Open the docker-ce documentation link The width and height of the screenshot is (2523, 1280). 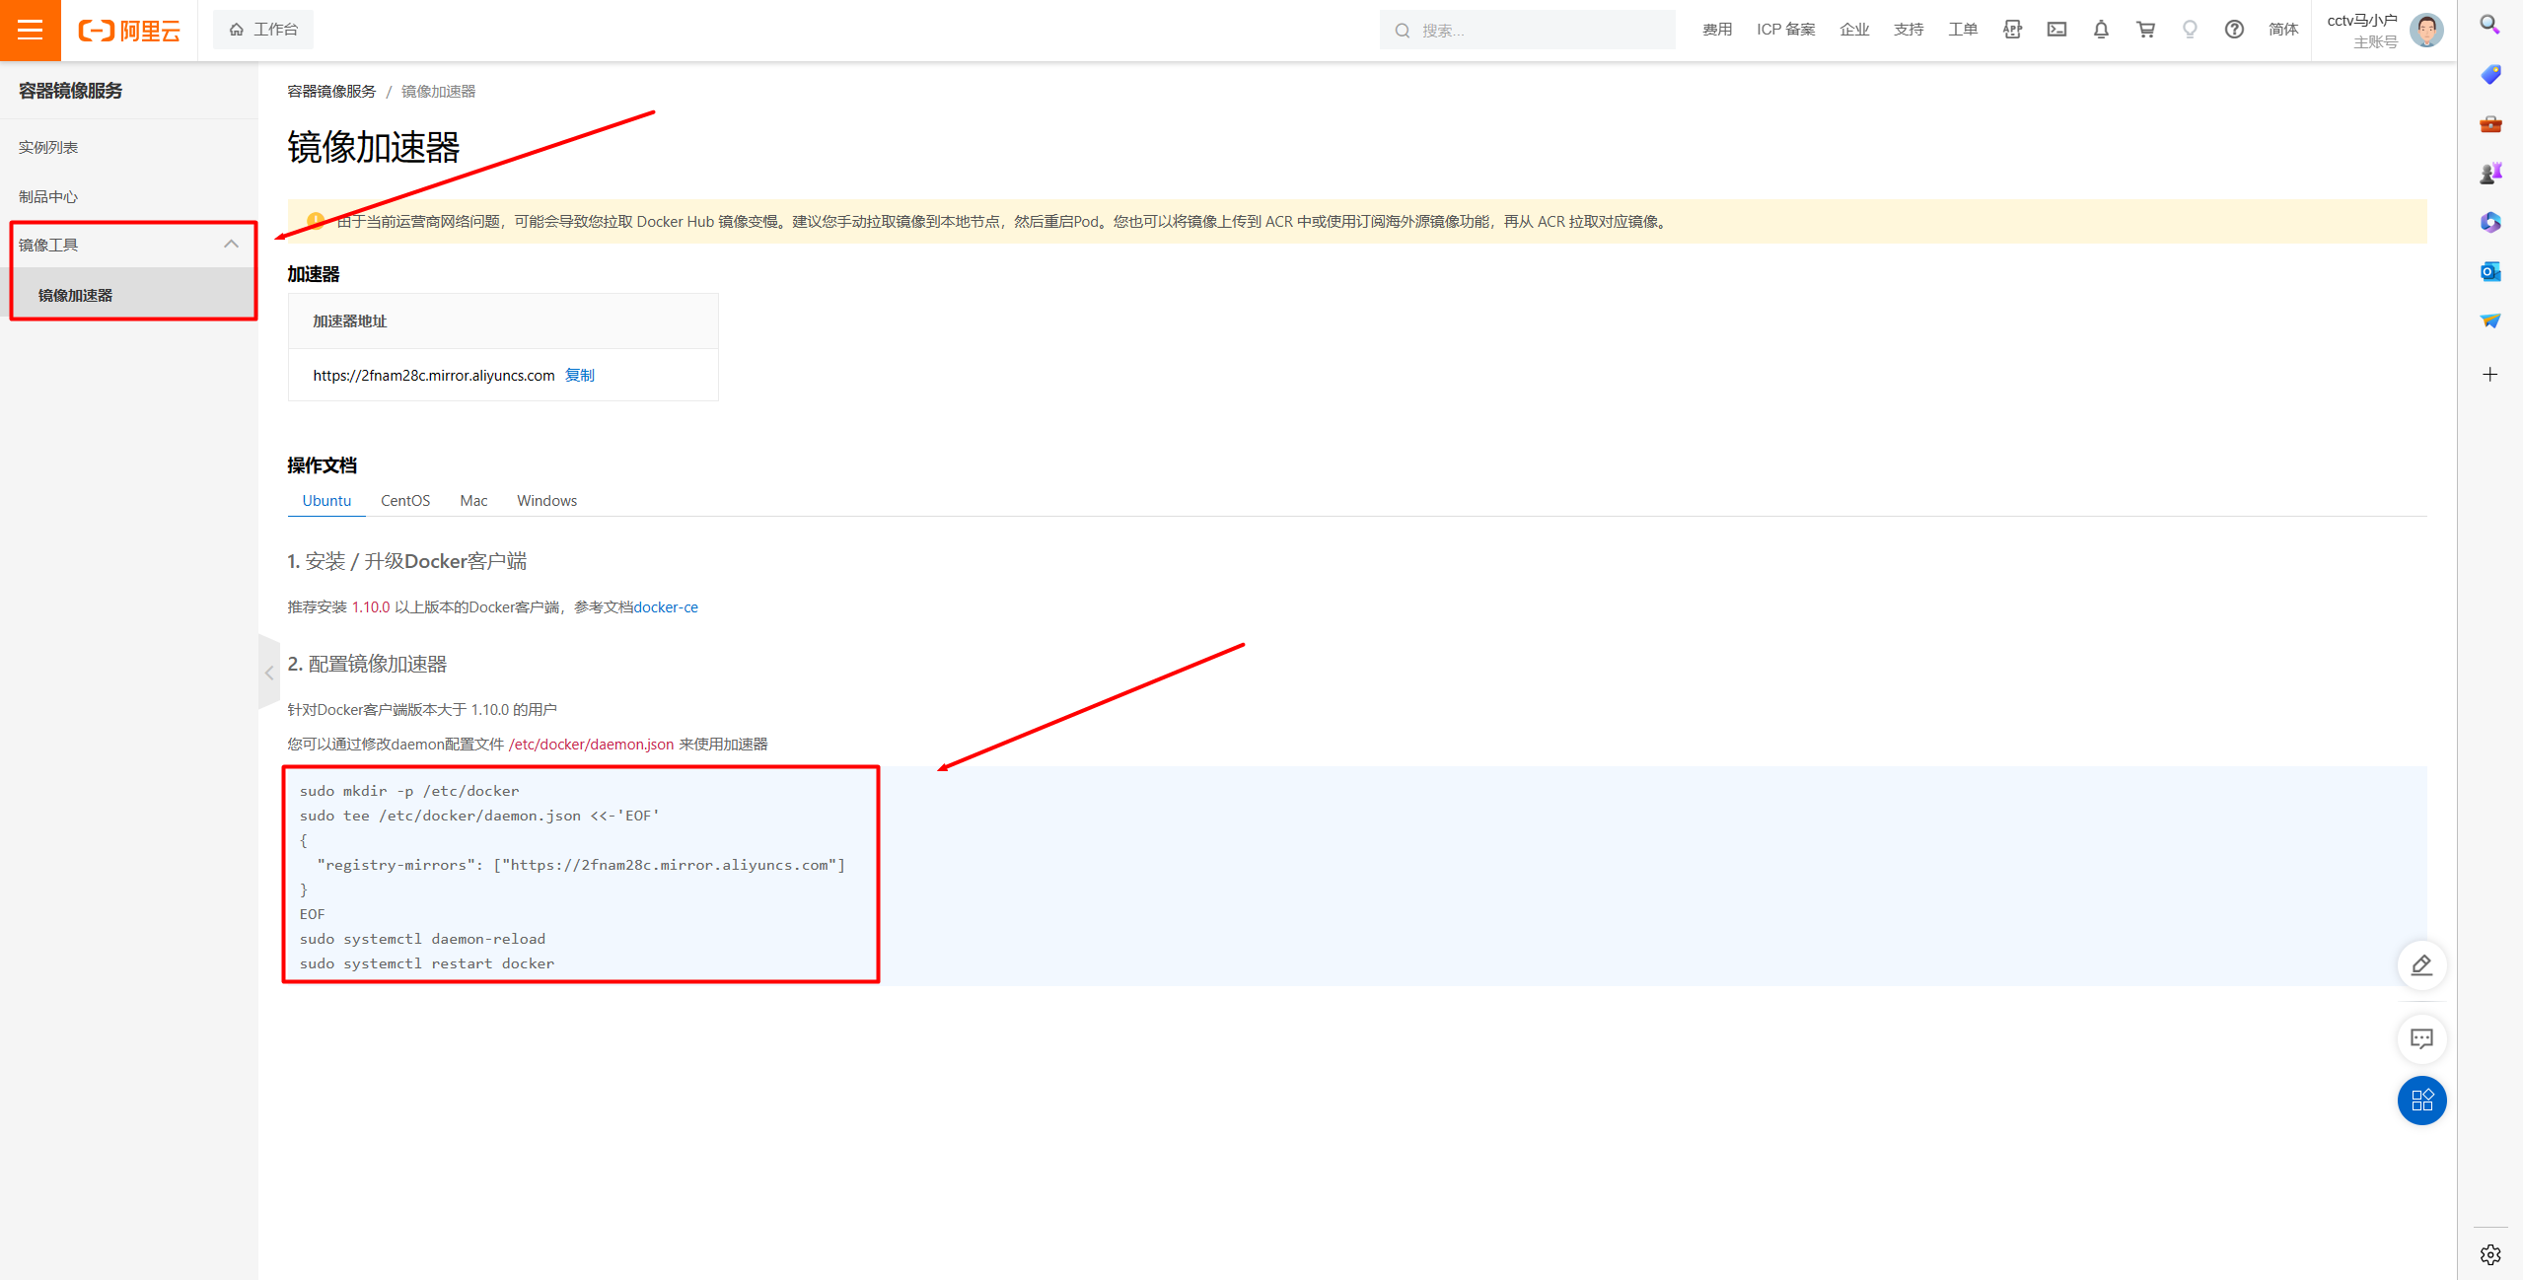pos(666,606)
